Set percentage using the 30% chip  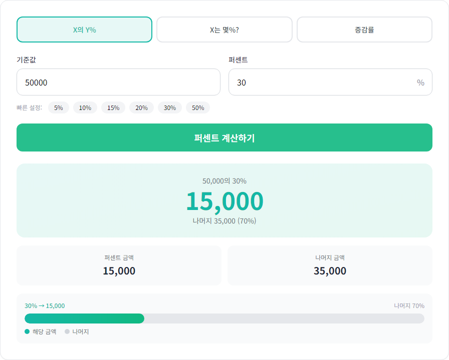170,107
